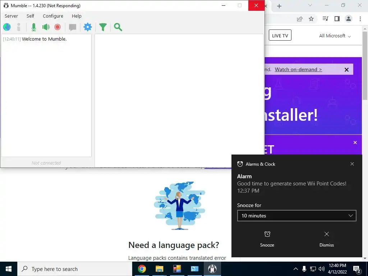Close the Alarms & Clock notification
The height and width of the screenshot is (276, 368).
point(352,164)
